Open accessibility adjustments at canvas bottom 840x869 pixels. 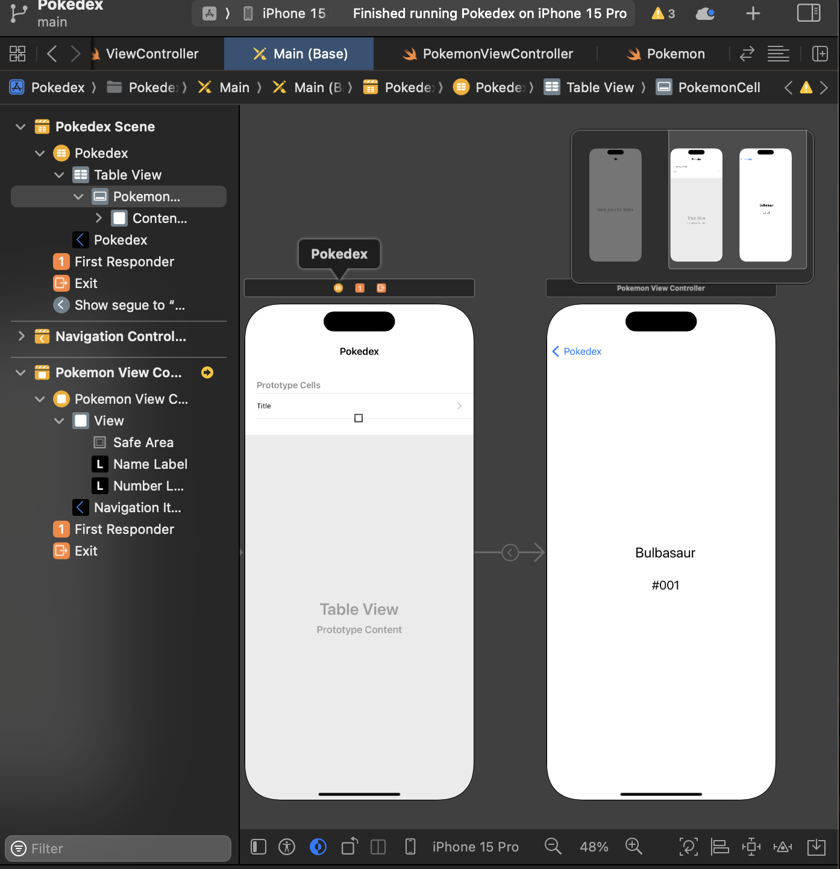pos(287,847)
